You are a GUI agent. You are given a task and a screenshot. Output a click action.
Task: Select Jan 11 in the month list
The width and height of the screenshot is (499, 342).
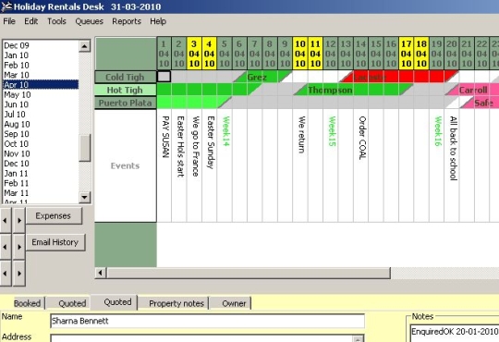(41, 174)
